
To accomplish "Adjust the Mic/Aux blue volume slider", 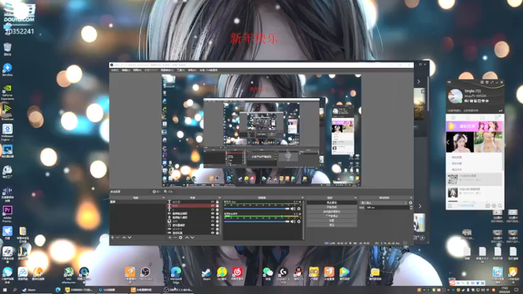I will [x=257, y=209].
